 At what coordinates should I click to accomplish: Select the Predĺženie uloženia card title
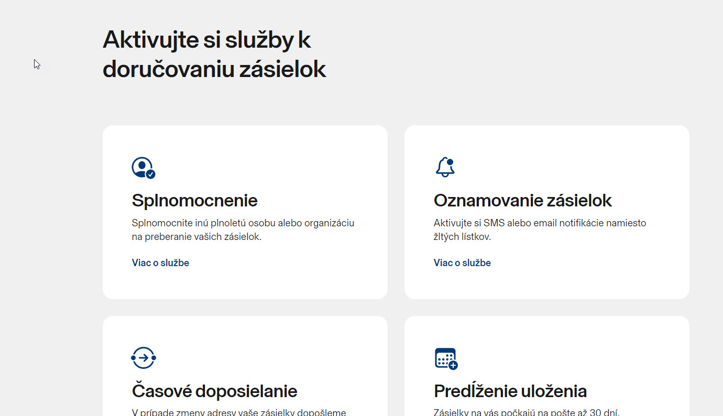[510, 391]
